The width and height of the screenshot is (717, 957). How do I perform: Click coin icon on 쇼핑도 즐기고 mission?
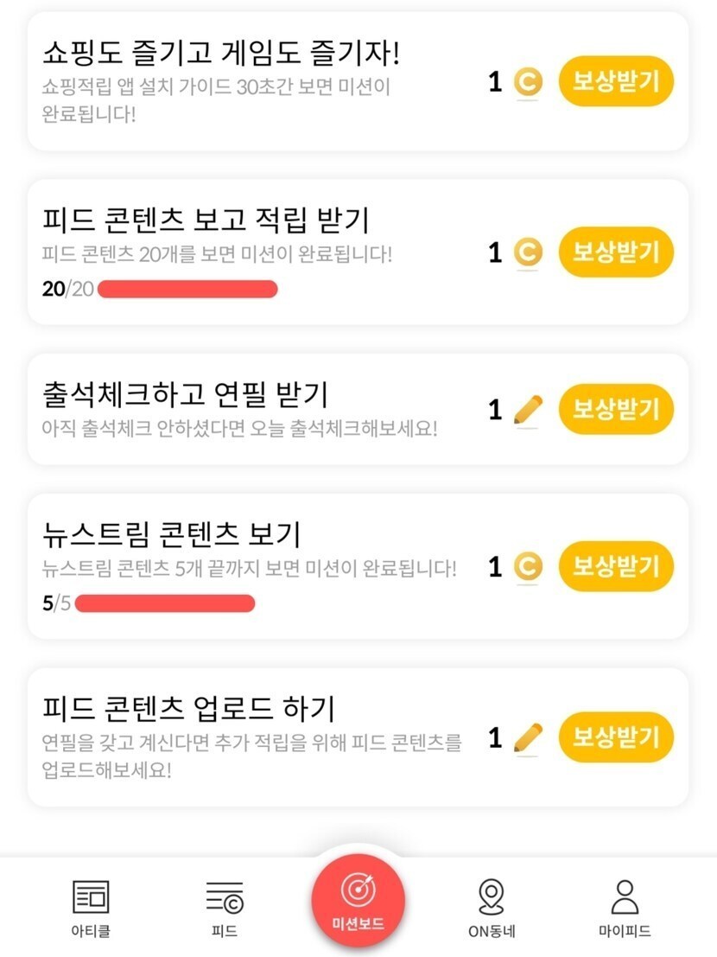(x=527, y=83)
